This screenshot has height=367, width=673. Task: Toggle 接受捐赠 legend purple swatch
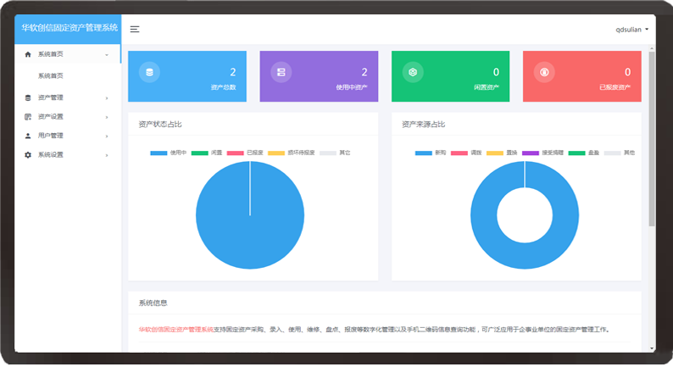point(531,153)
